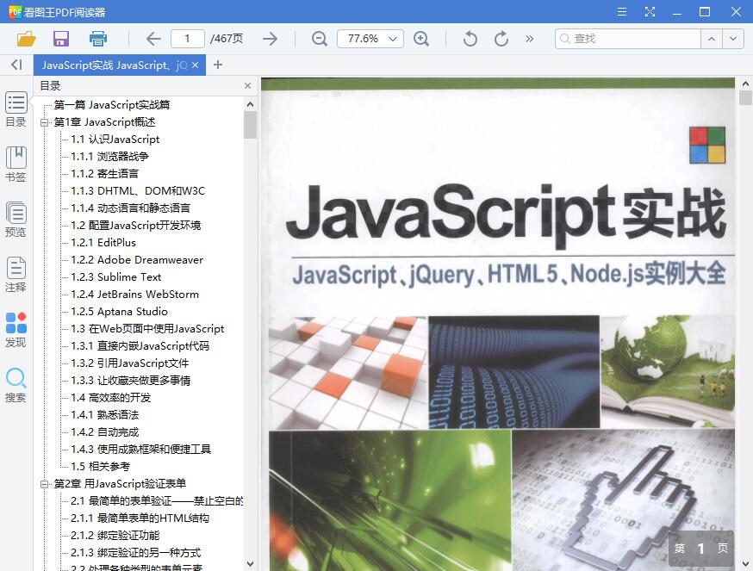Go to previous page with the left arrow

tap(153, 39)
